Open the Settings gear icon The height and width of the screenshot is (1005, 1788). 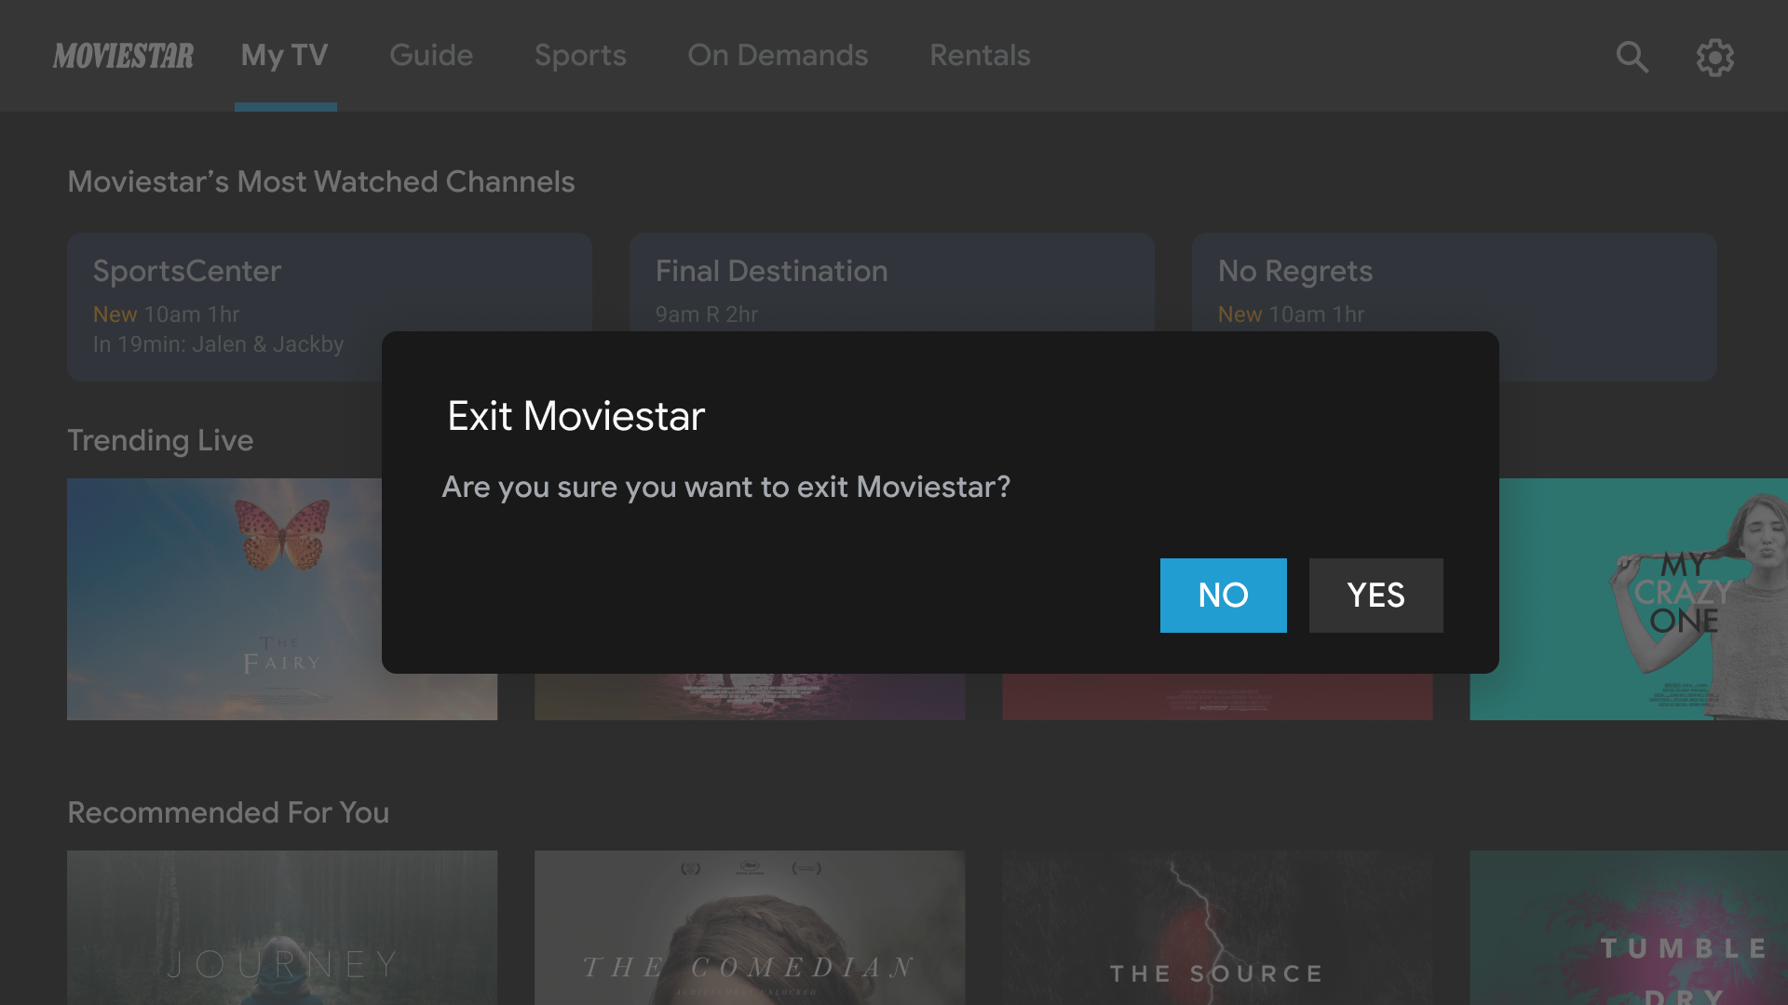click(x=1714, y=55)
